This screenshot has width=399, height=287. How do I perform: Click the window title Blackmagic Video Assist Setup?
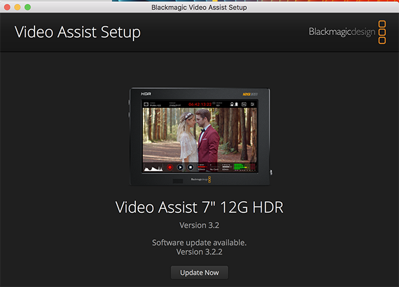199,7
